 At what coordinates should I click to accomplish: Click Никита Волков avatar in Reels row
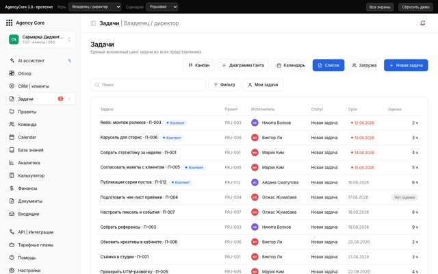click(255, 123)
